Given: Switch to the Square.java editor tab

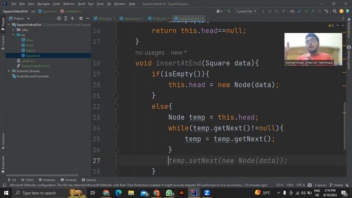Looking at the screenshot, I should 131,18.
